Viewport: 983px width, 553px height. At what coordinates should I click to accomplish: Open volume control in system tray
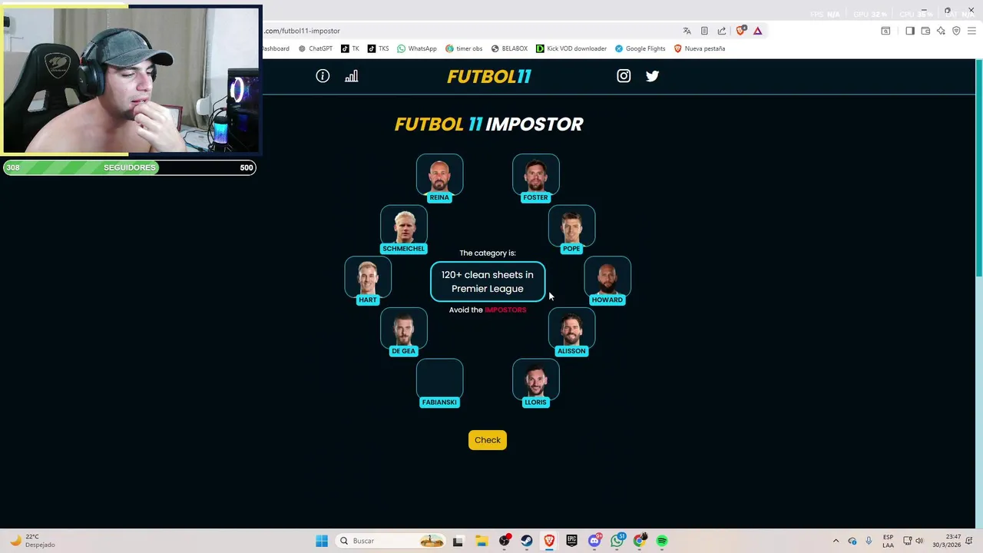pyautogui.click(x=919, y=541)
